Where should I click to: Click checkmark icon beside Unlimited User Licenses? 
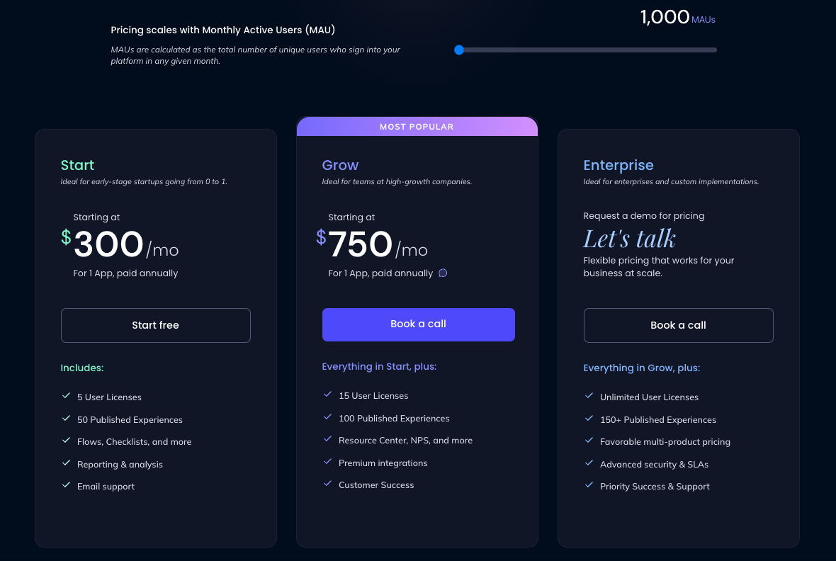(x=589, y=396)
